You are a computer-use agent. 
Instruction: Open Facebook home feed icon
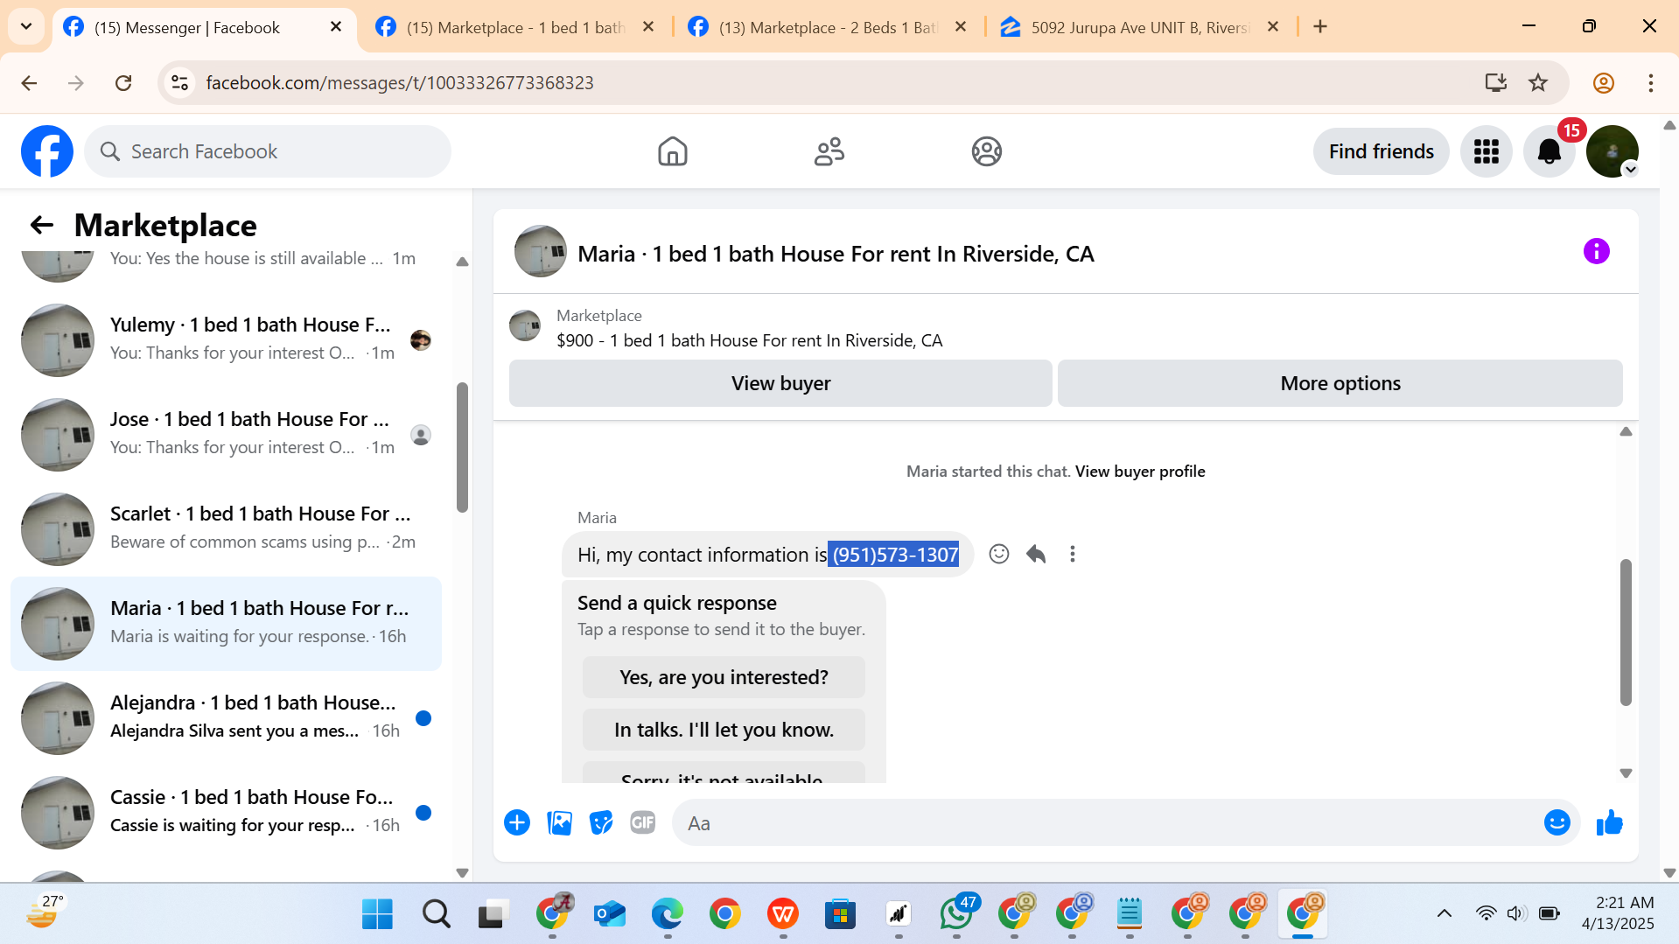672,151
